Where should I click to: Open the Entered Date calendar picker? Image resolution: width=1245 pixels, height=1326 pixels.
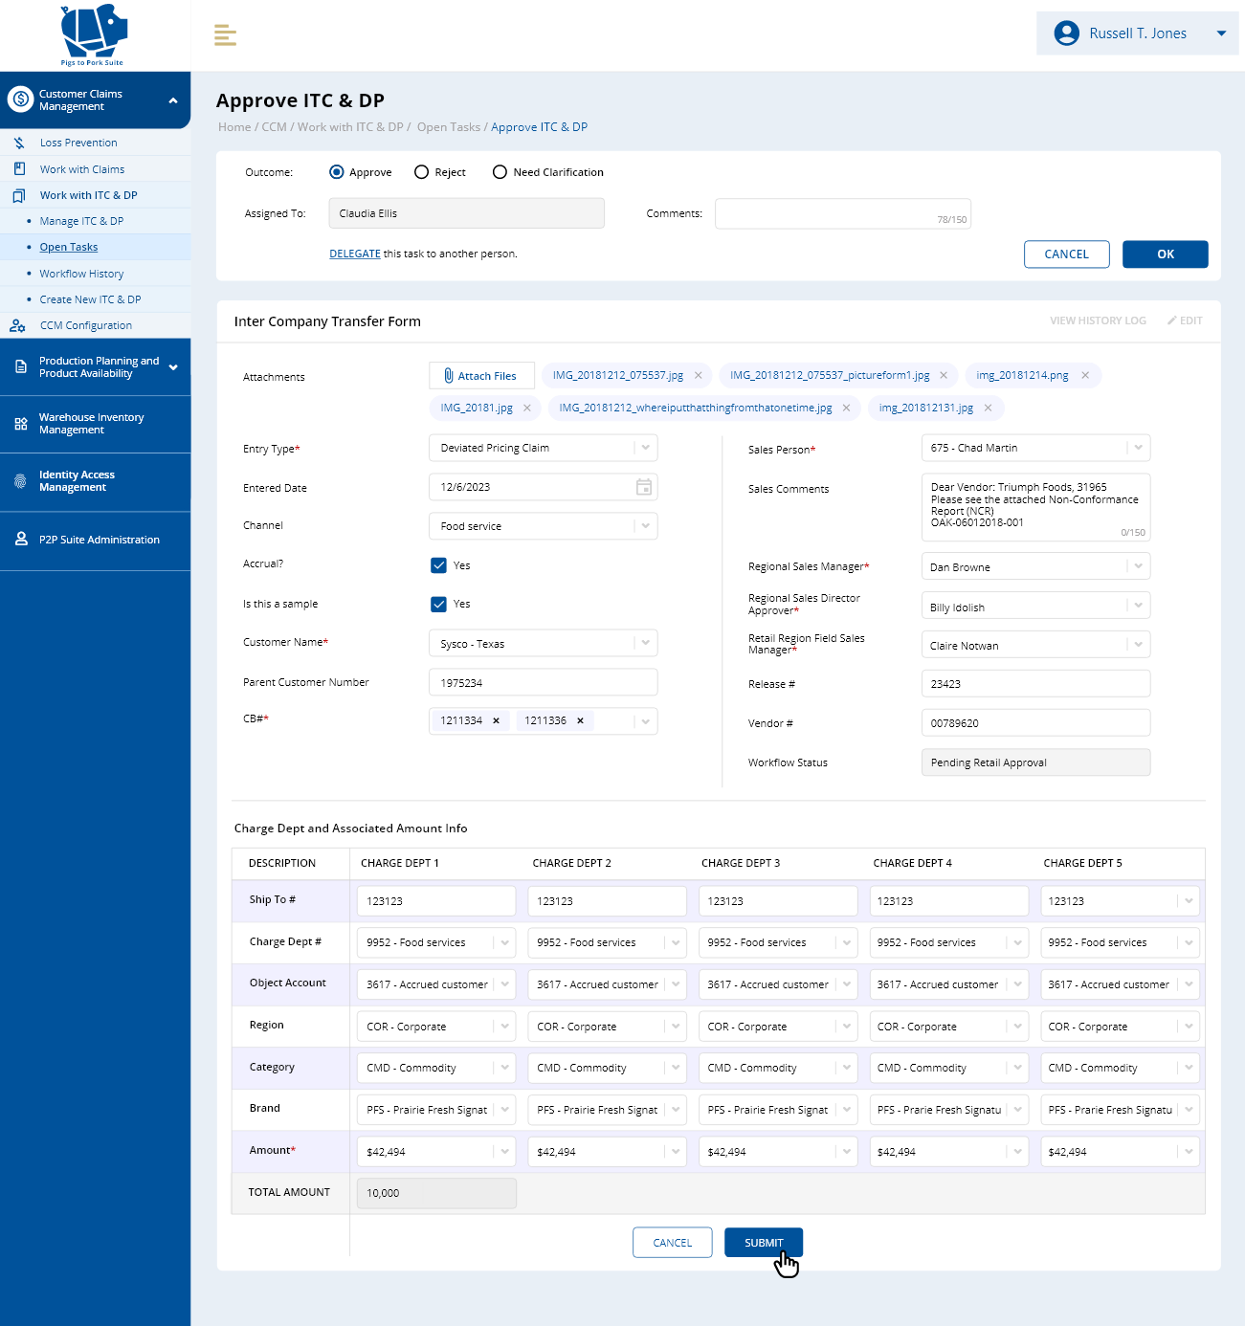click(644, 487)
